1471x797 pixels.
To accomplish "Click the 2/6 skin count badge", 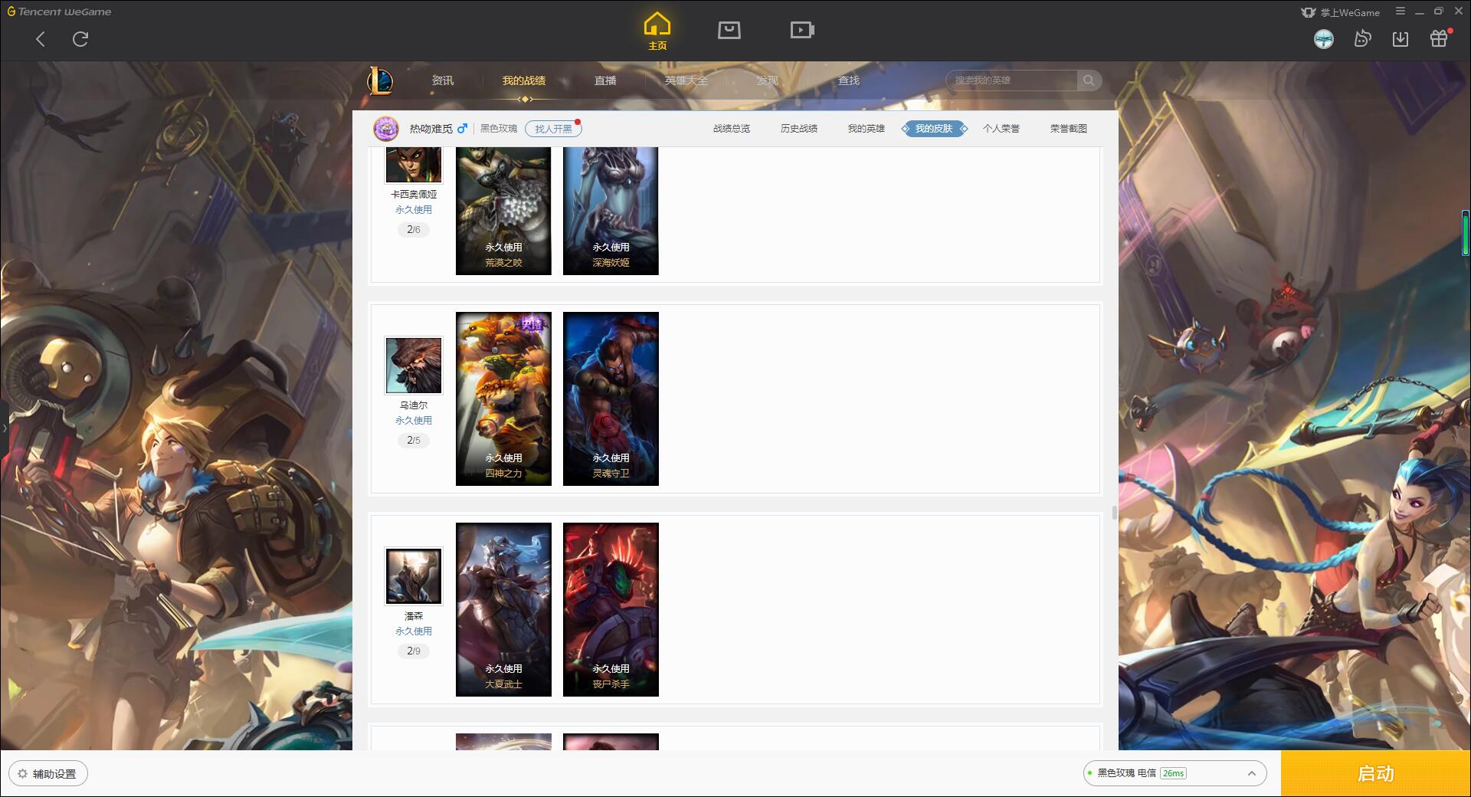I will coord(414,229).
